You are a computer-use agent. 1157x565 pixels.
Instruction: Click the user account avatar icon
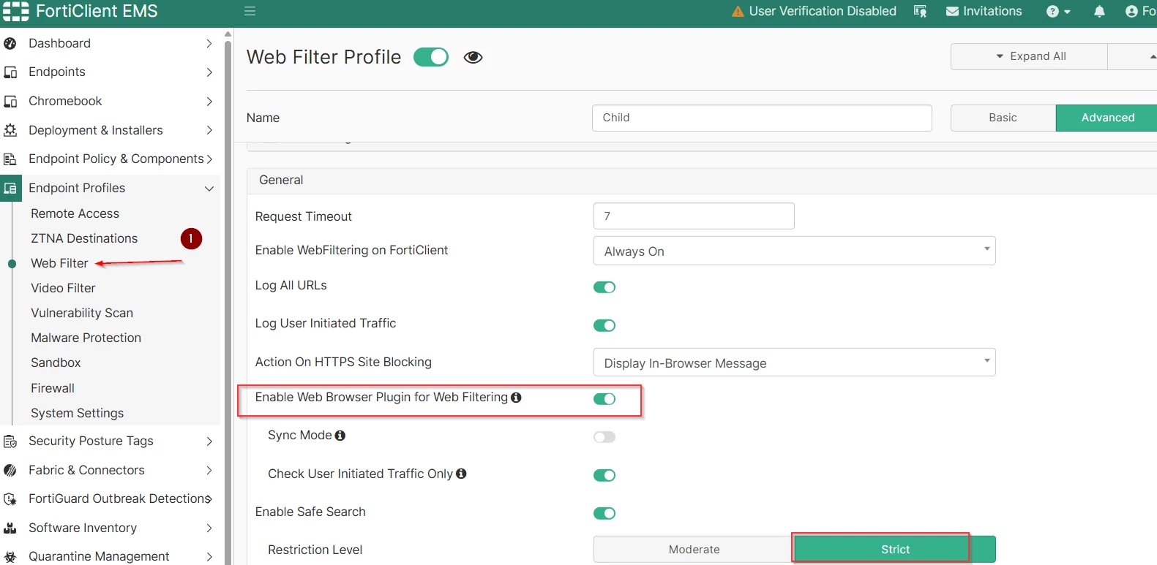1131,11
